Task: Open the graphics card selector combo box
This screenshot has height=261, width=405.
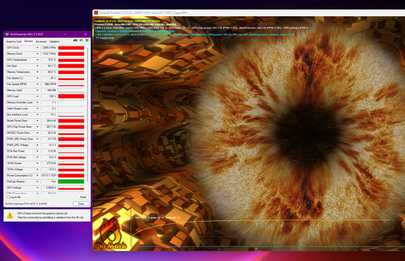Action: click(29, 204)
